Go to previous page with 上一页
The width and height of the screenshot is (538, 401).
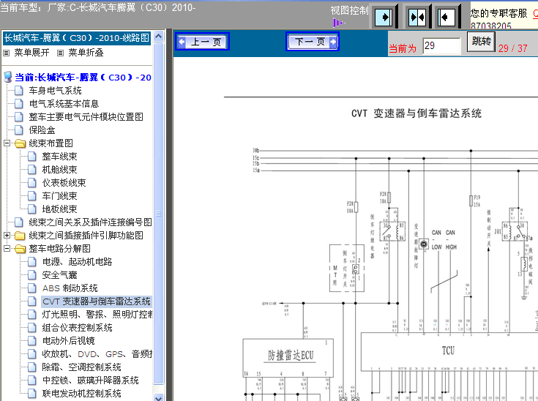point(203,42)
